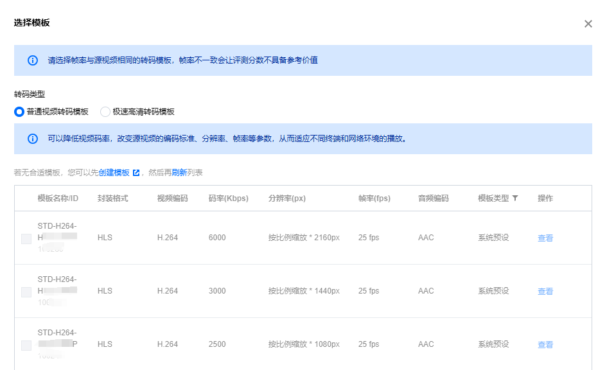Close the 选择模板 dialog
This screenshot has width=598, height=370.
coord(588,24)
